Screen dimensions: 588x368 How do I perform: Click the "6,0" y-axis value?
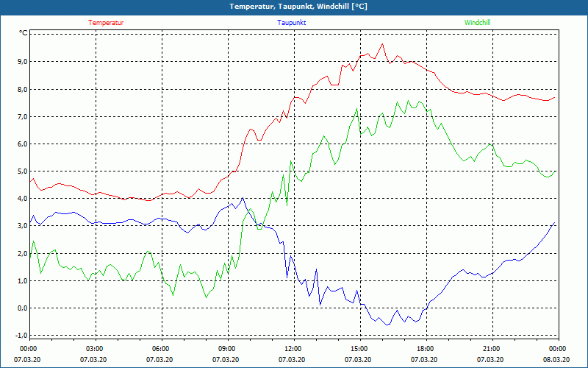(24, 144)
